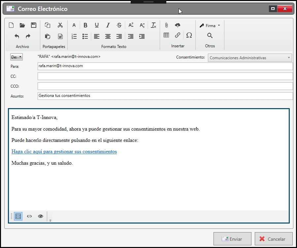Screen dimensions: 297x248
Task: Insert a hyperlink
Action: [x=178, y=35]
